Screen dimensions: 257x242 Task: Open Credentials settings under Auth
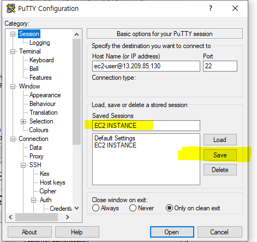tap(61, 209)
